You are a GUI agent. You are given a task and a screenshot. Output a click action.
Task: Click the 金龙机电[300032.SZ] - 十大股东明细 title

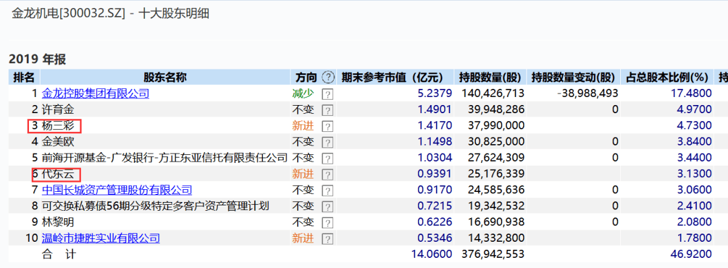pyautogui.click(x=111, y=13)
